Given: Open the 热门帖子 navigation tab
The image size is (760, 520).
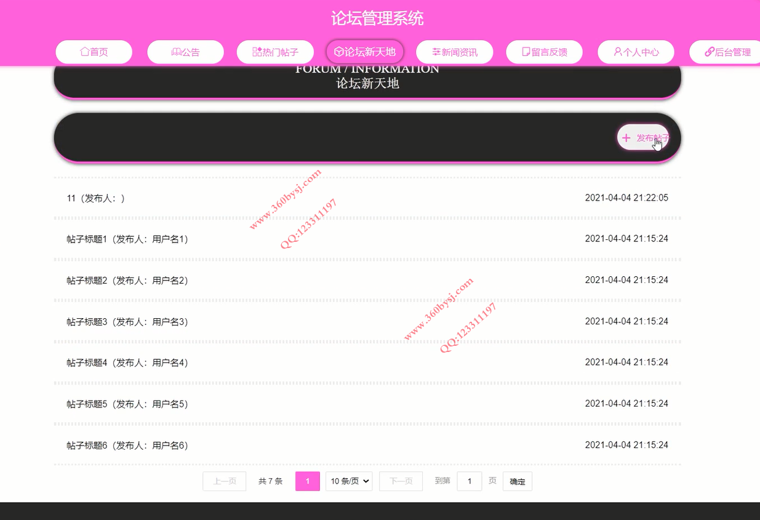Looking at the screenshot, I should pos(275,52).
